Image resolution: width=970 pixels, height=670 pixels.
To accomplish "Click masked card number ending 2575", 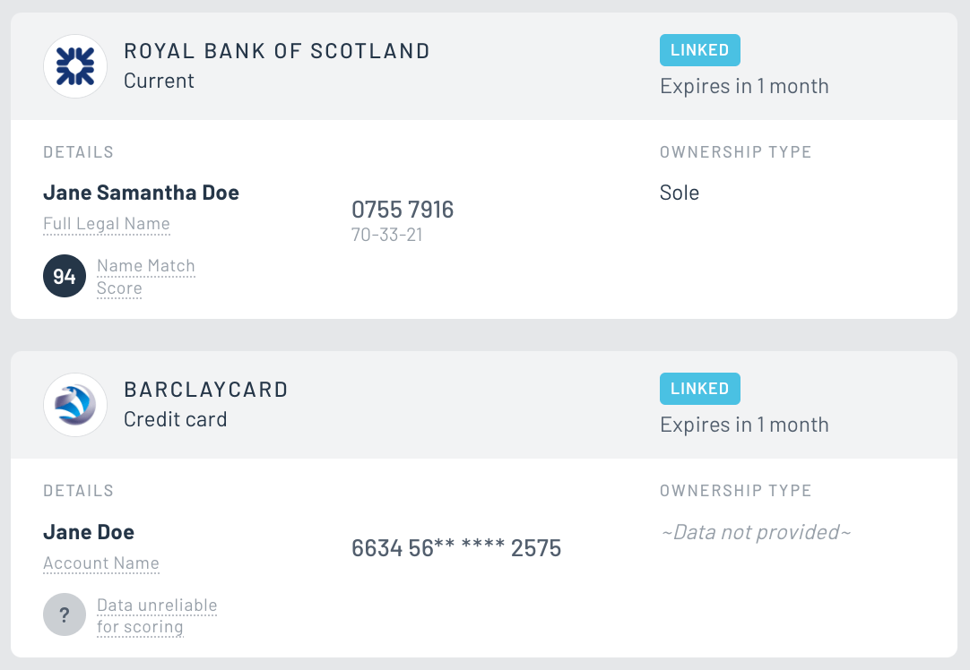I will pyautogui.click(x=456, y=548).
